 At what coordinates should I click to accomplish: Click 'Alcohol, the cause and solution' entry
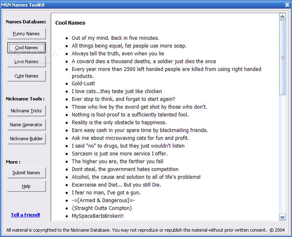click(x=136, y=177)
